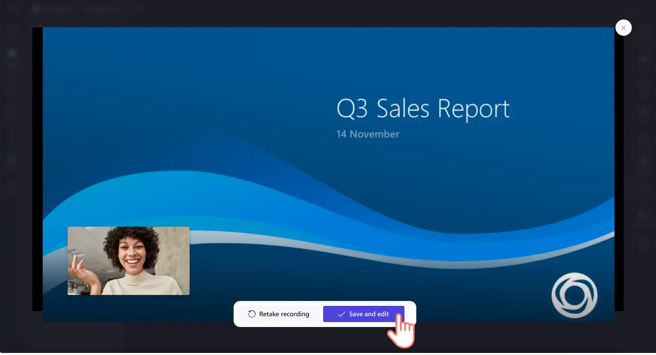Click the checkmark icon beside Save and edit
This screenshot has width=656, height=355.
(341, 314)
